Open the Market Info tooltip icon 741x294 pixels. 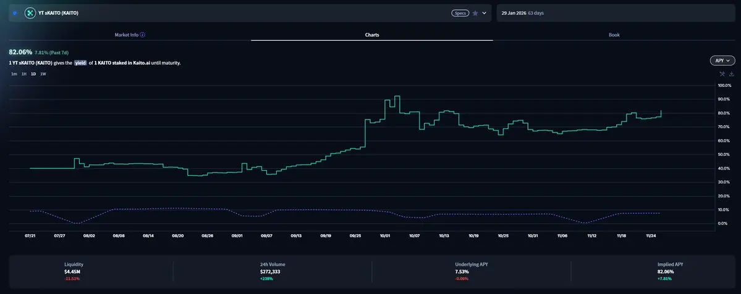143,35
